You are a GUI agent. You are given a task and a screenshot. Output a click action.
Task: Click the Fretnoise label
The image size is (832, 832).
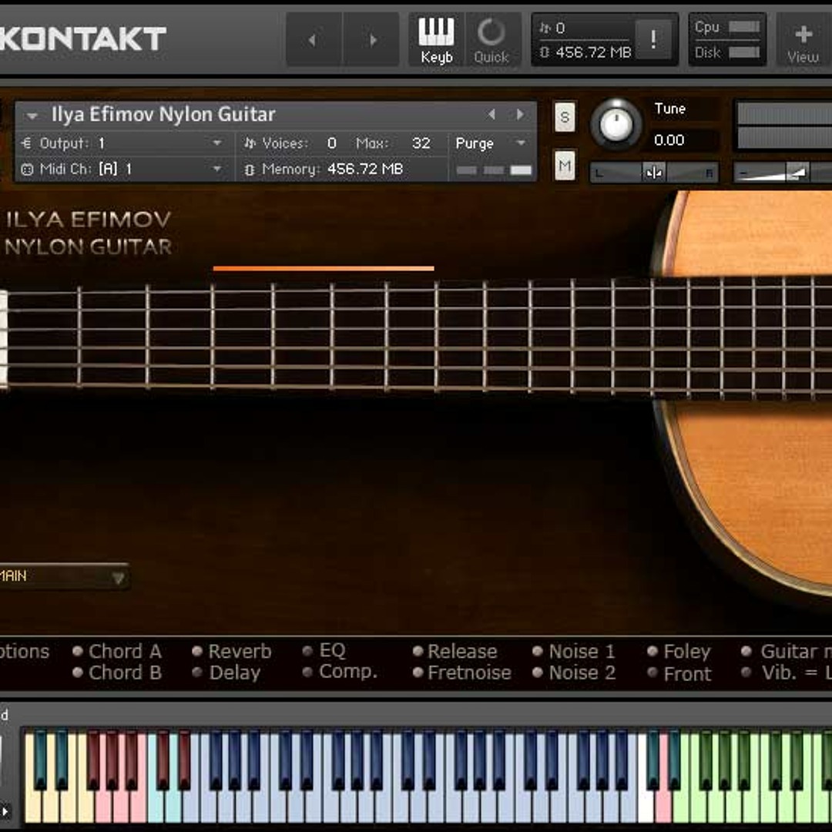[x=469, y=673]
